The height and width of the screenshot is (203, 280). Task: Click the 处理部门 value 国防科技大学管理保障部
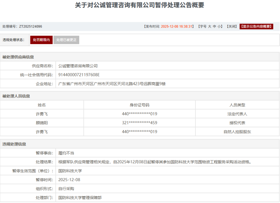pos(80,198)
